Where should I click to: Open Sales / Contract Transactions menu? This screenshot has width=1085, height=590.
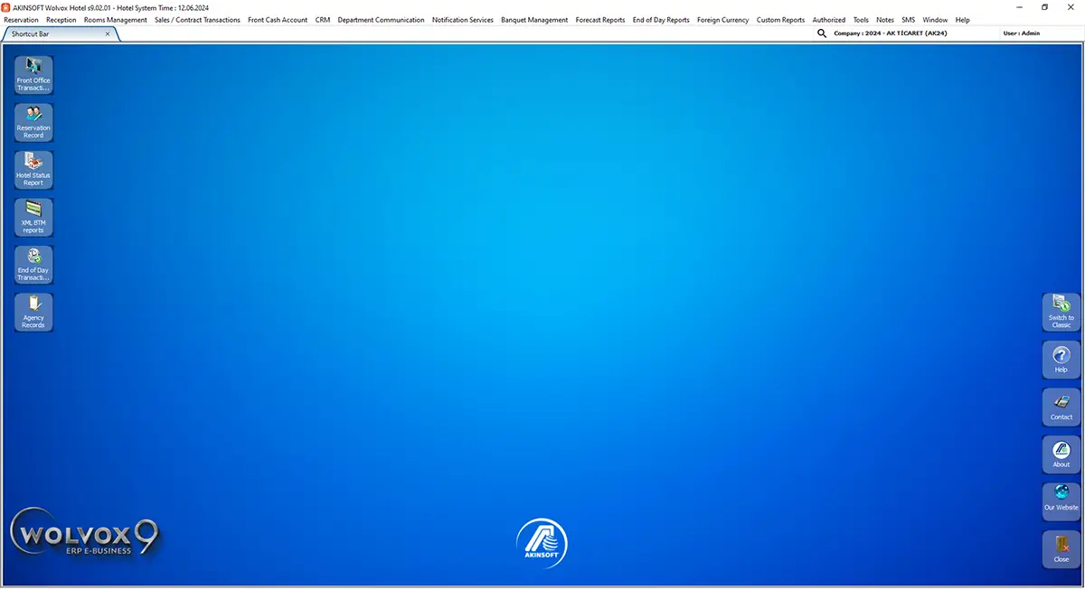(x=198, y=20)
